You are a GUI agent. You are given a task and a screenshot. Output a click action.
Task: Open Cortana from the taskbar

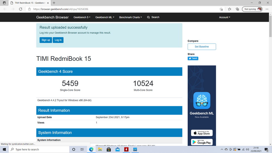(73, 149)
